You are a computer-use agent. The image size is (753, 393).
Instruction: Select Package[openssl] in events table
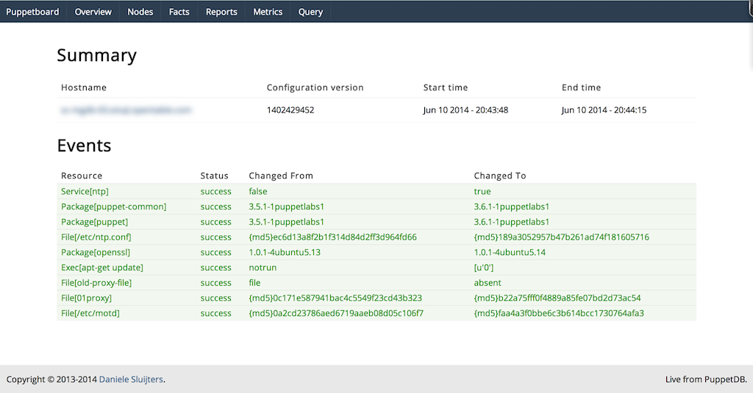(96, 253)
